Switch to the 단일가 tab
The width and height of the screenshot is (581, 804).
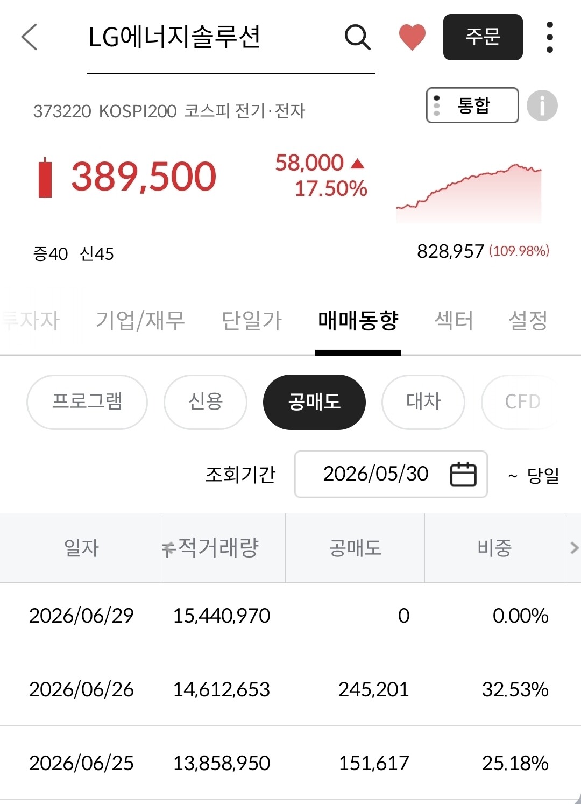tap(252, 320)
